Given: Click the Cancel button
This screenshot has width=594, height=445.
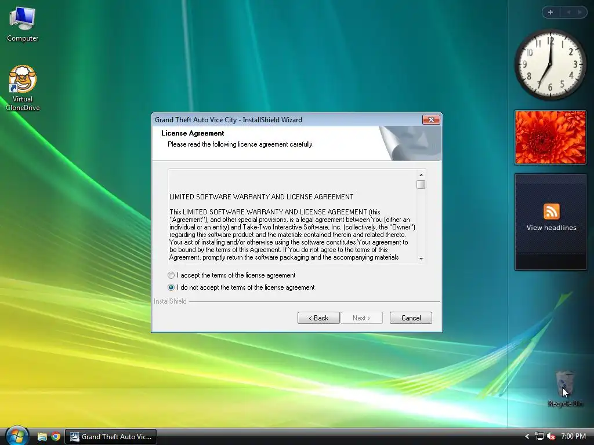Looking at the screenshot, I should 411,318.
